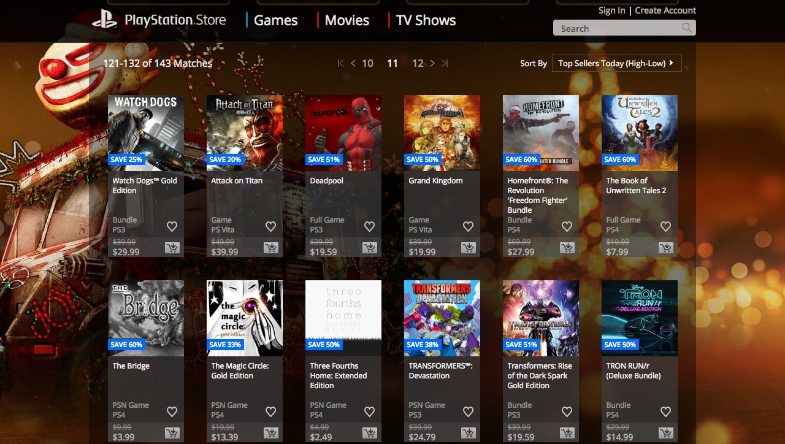The width and height of the screenshot is (785, 444).
Task: Open Three Fourths Home cover image
Action: [x=343, y=318]
